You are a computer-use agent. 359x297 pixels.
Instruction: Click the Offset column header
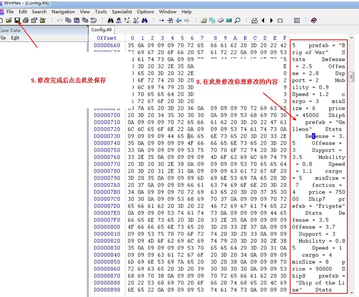coord(107,38)
